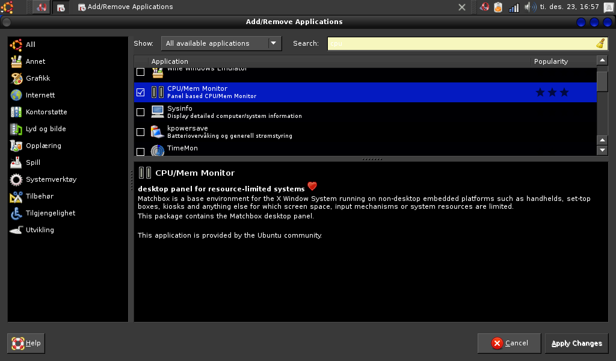Click the Sysinfo computer icon
Image resolution: width=616 pixels, height=361 pixels.
(158, 112)
